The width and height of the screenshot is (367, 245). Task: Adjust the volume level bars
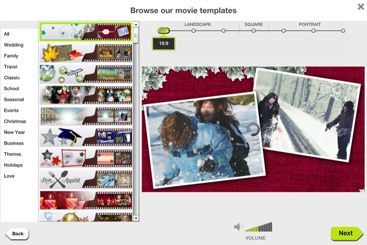(258, 227)
